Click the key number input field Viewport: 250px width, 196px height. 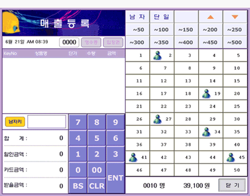47,122
